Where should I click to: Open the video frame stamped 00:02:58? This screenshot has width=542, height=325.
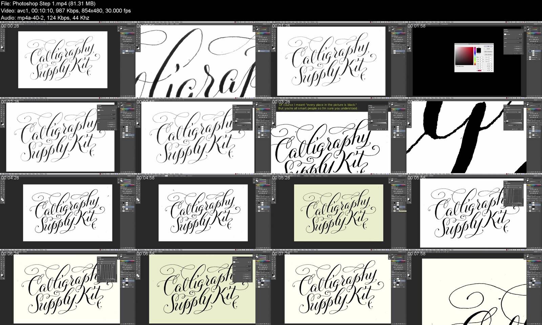point(203,135)
